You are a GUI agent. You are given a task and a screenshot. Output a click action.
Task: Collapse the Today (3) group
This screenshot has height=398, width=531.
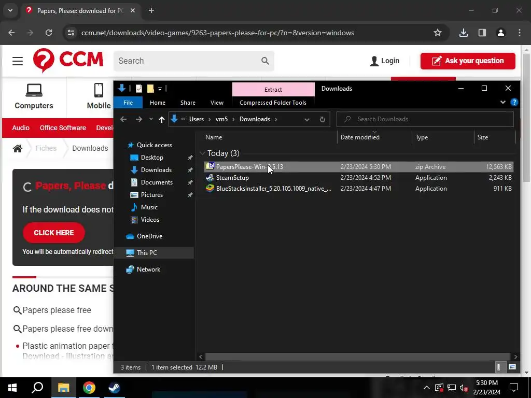[202, 153]
